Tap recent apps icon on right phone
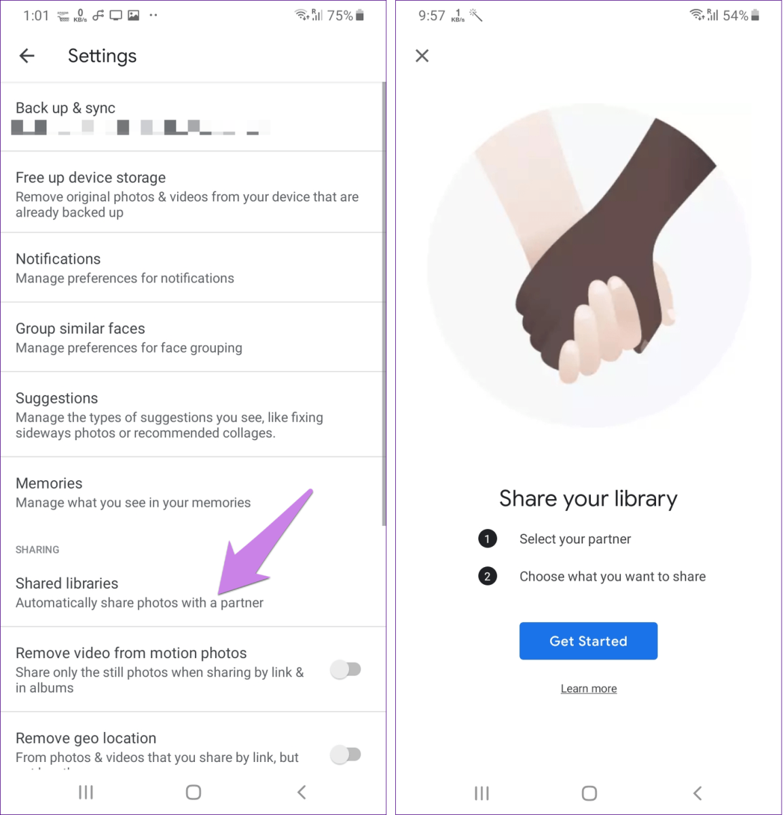The image size is (783, 815). coord(481,793)
